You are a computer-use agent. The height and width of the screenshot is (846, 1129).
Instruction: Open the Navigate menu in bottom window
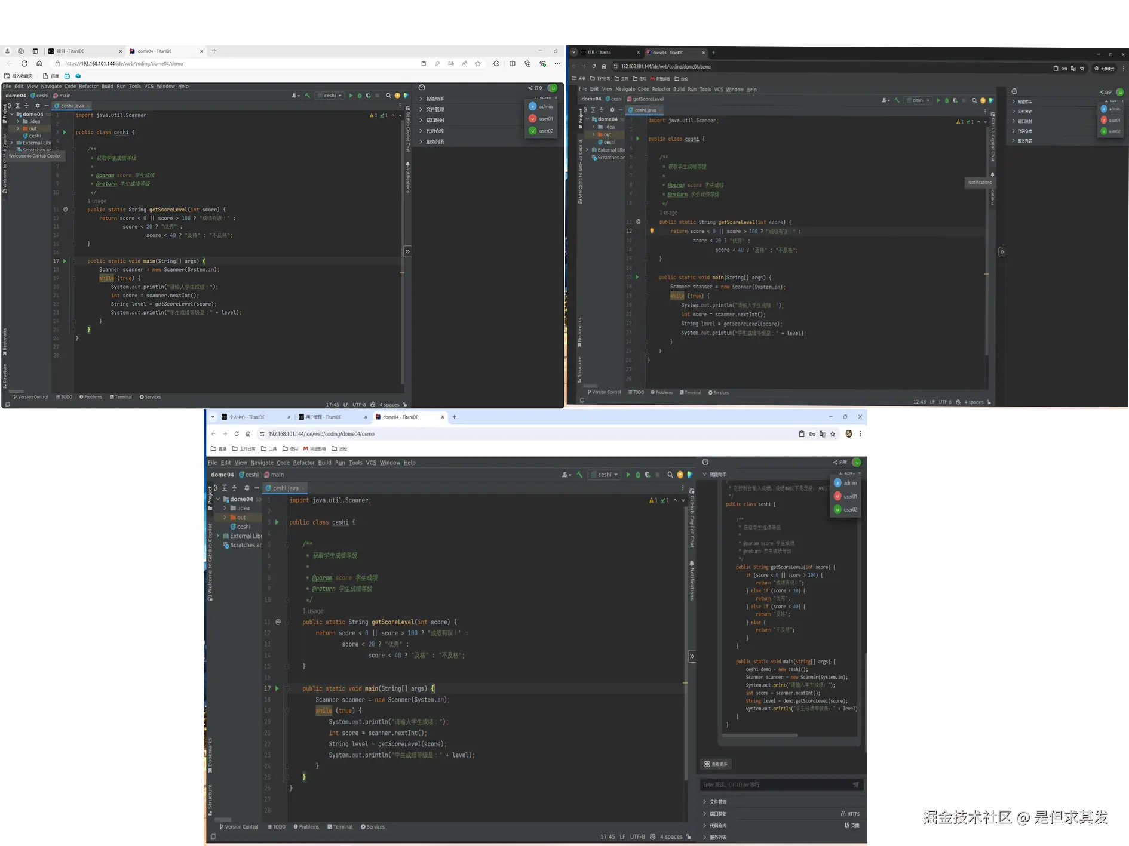click(262, 463)
